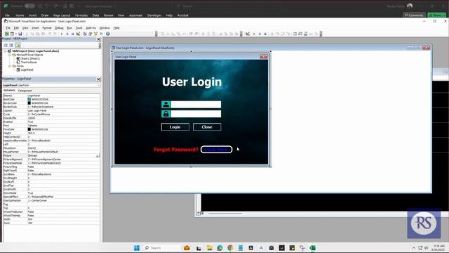The image size is (449, 253).
Task: Open the Run menu in VBA editor
Action: 69,28
